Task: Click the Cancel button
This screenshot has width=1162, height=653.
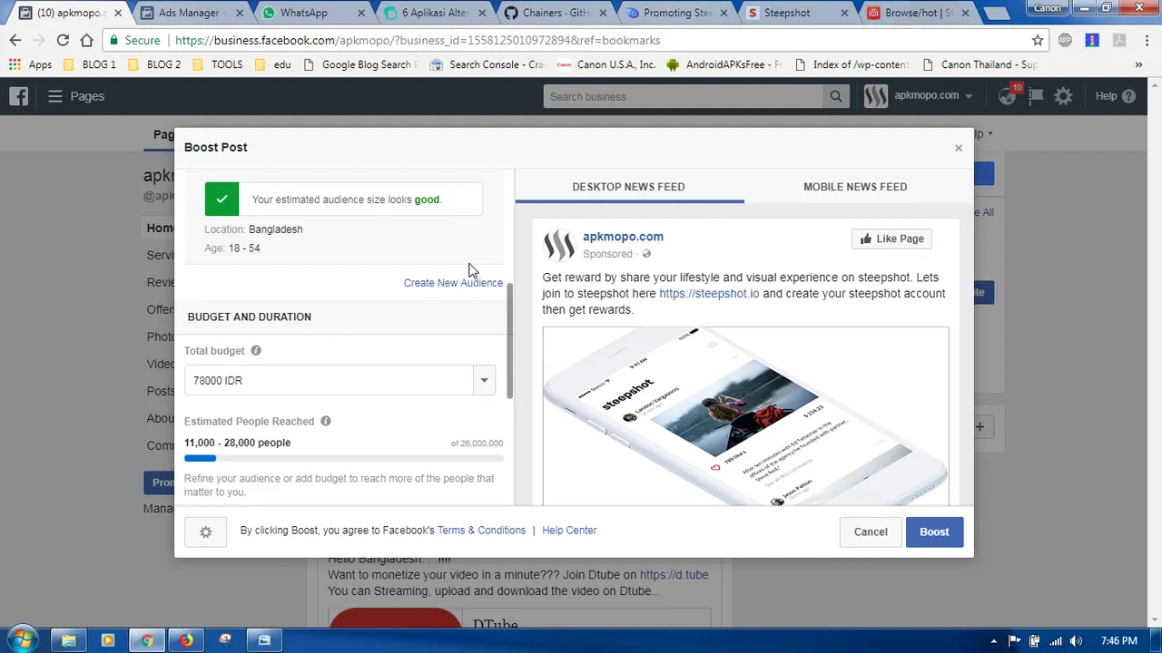Action: [871, 531]
